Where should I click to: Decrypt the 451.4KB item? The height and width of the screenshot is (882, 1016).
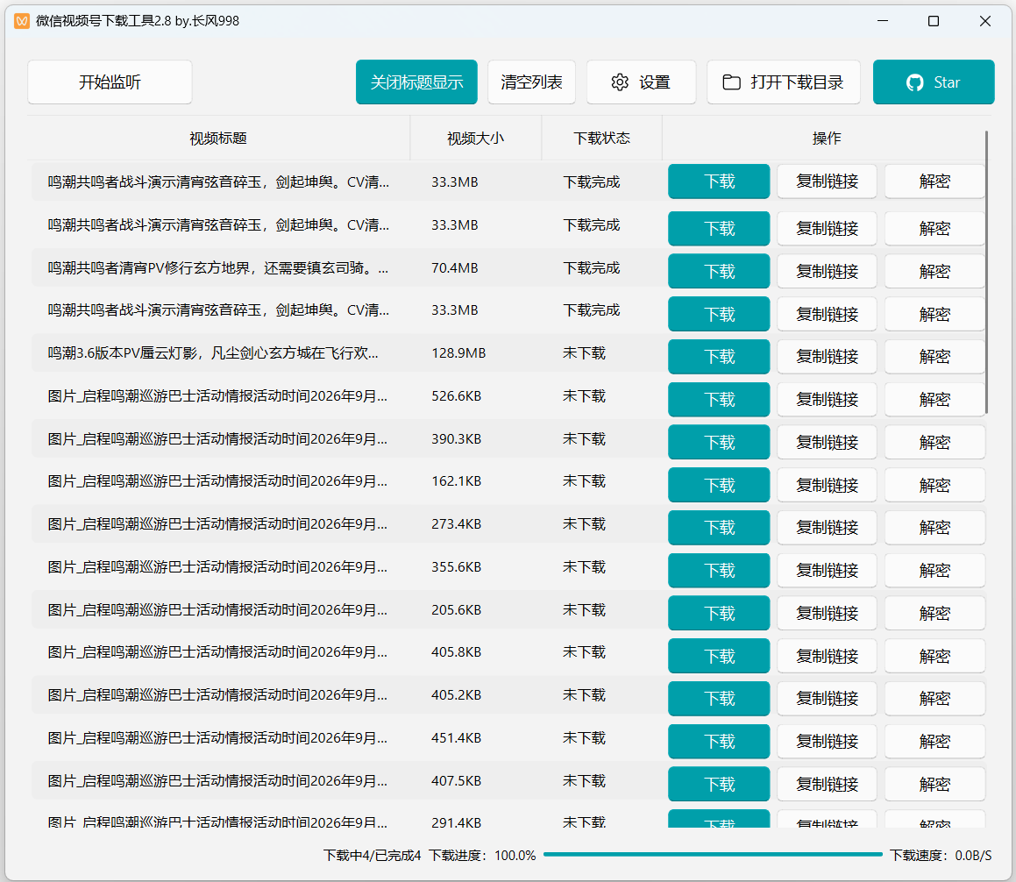[x=934, y=742]
